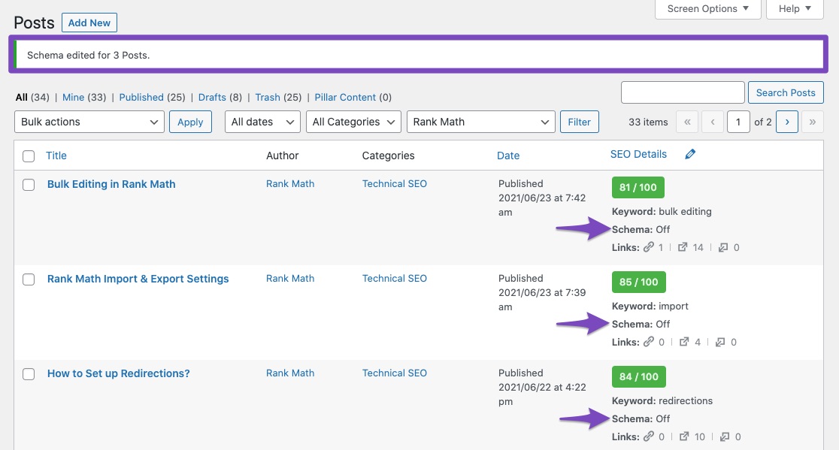Toggle the select-all posts checkbox
This screenshot has width=839, height=450.
(29, 156)
